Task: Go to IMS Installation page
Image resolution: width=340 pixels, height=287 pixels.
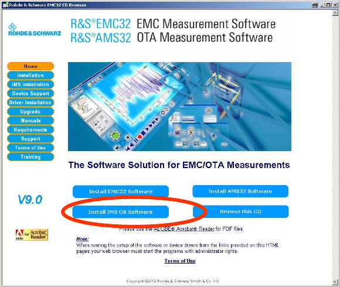Action: (x=30, y=84)
